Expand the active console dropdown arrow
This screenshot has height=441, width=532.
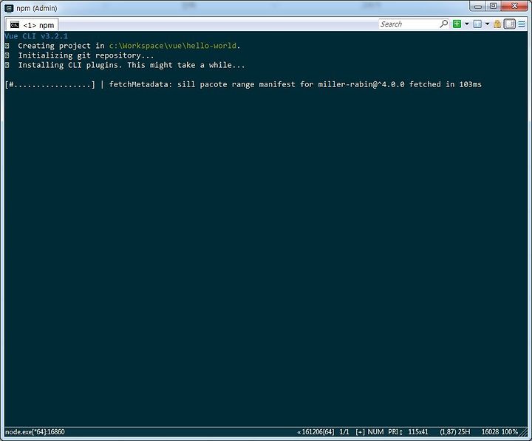coord(487,24)
